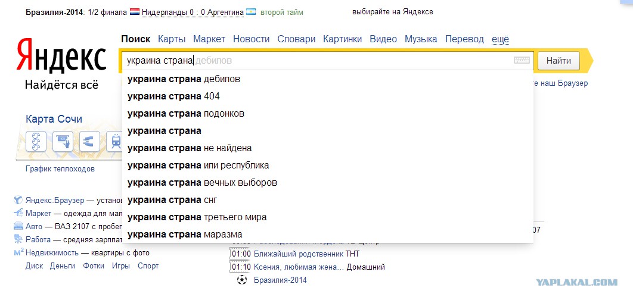Image resolution: width=633 pixels, height=300 pixels.
Task: Click the 'выбирайте на Яндексе' text
Action: coord(393,12)
